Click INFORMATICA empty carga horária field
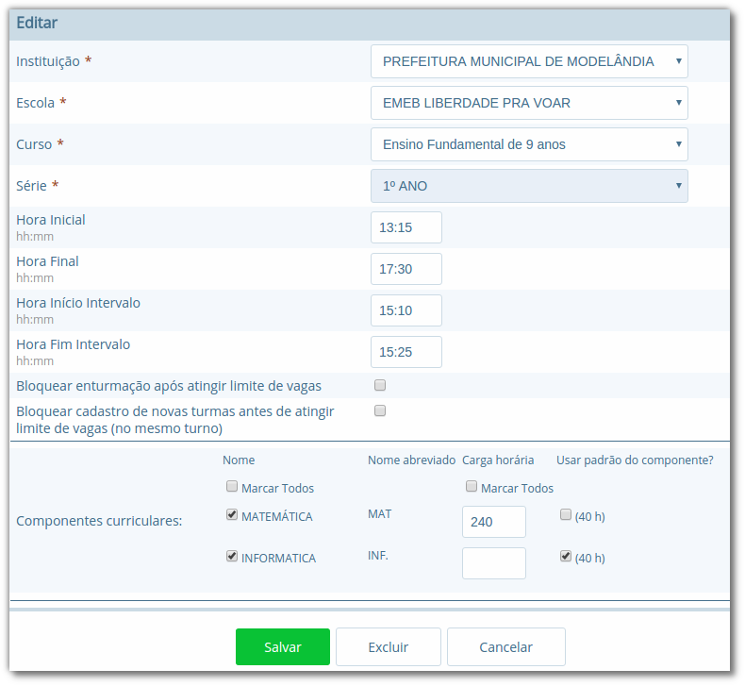745x686 pixels. tap(493, 563)
